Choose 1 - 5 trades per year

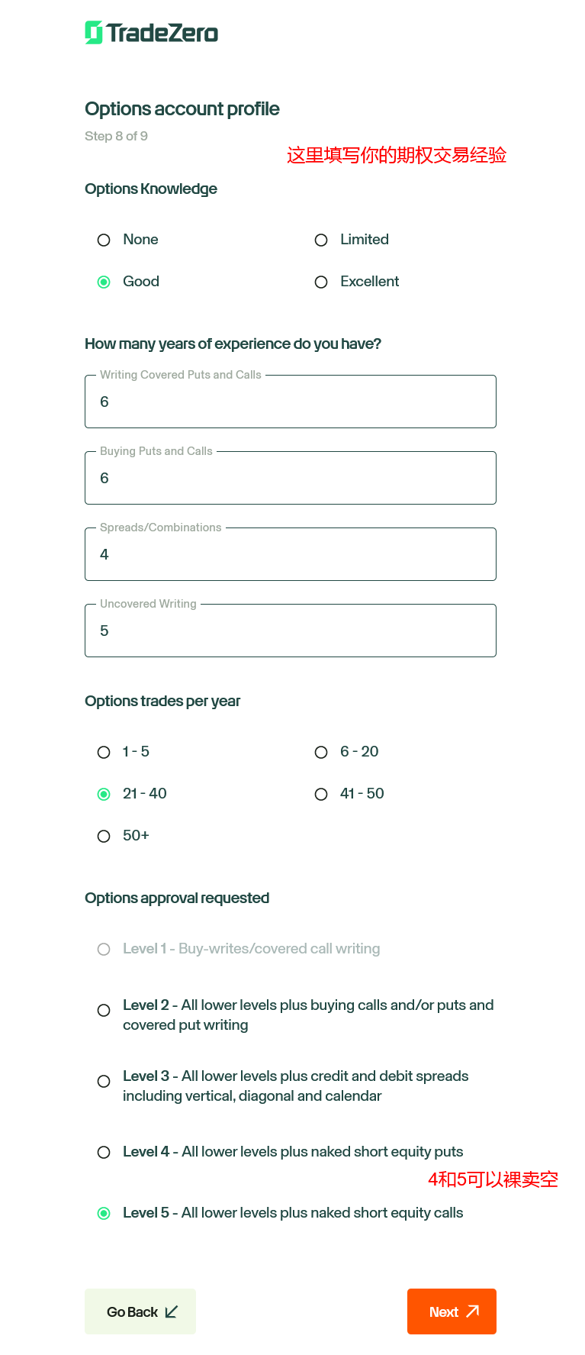coord(104,752)
